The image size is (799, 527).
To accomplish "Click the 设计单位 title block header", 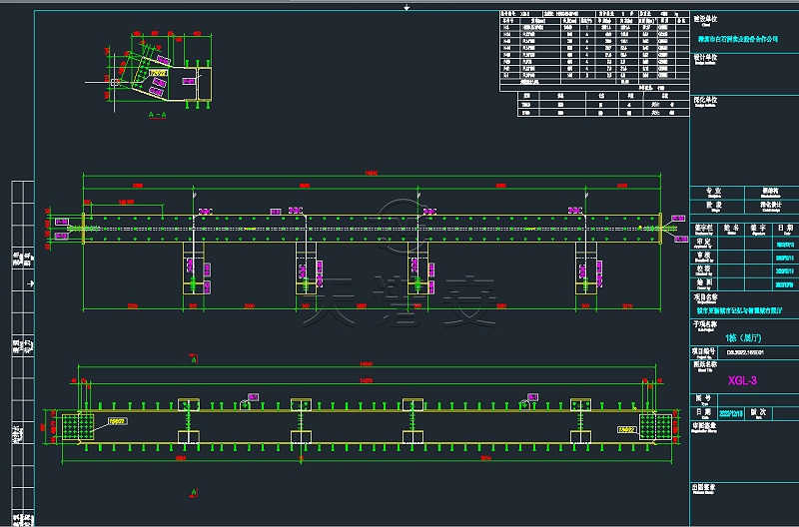I will tap(707, 58).
